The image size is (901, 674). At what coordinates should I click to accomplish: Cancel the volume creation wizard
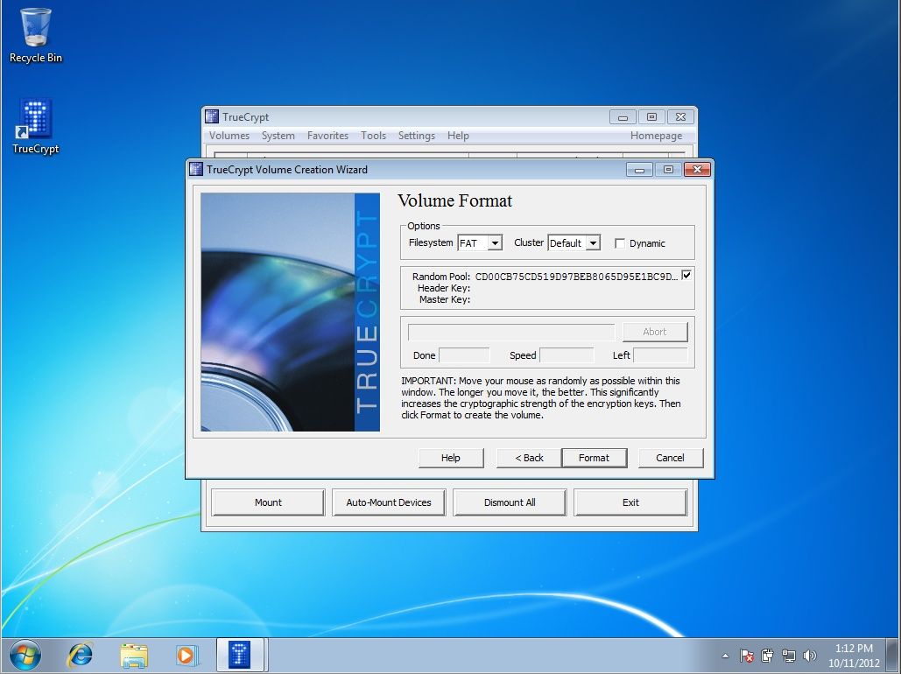[x=671, y=458]
